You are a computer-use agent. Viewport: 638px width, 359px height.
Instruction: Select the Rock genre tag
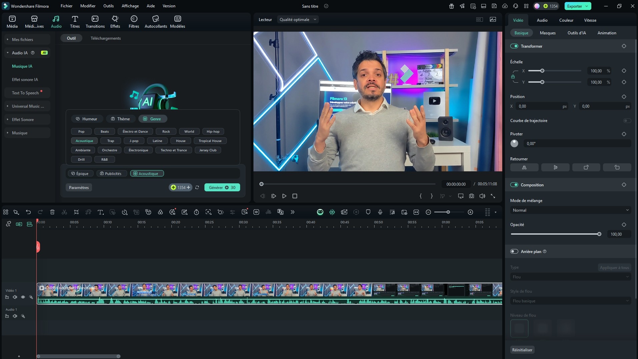[x=166, y=131]
